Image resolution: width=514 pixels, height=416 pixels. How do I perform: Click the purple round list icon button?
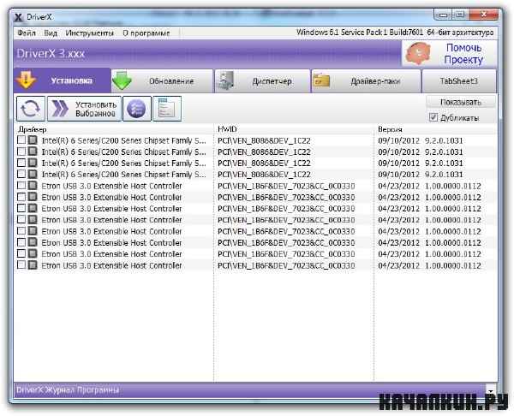(x=137, y=109)
